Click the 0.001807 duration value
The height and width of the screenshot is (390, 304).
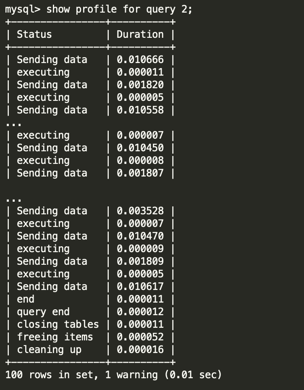(x=140, y=173)
